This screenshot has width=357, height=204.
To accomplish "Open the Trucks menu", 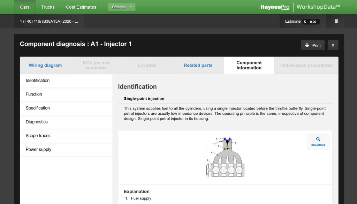I will (48, 7).
